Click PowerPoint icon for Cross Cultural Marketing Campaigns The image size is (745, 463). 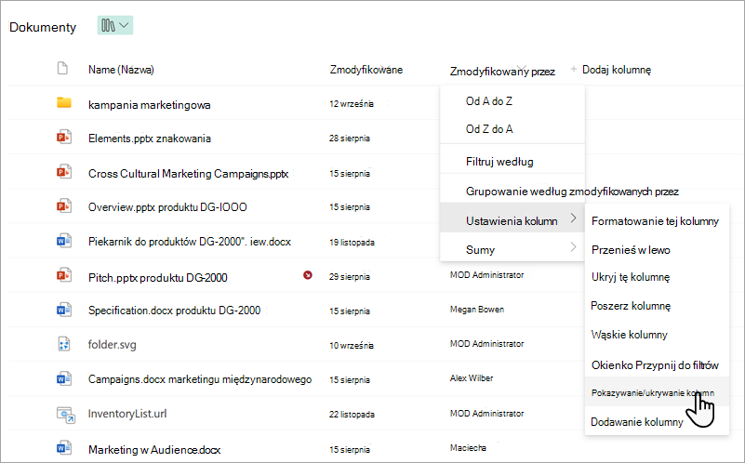tap(64, 171)
